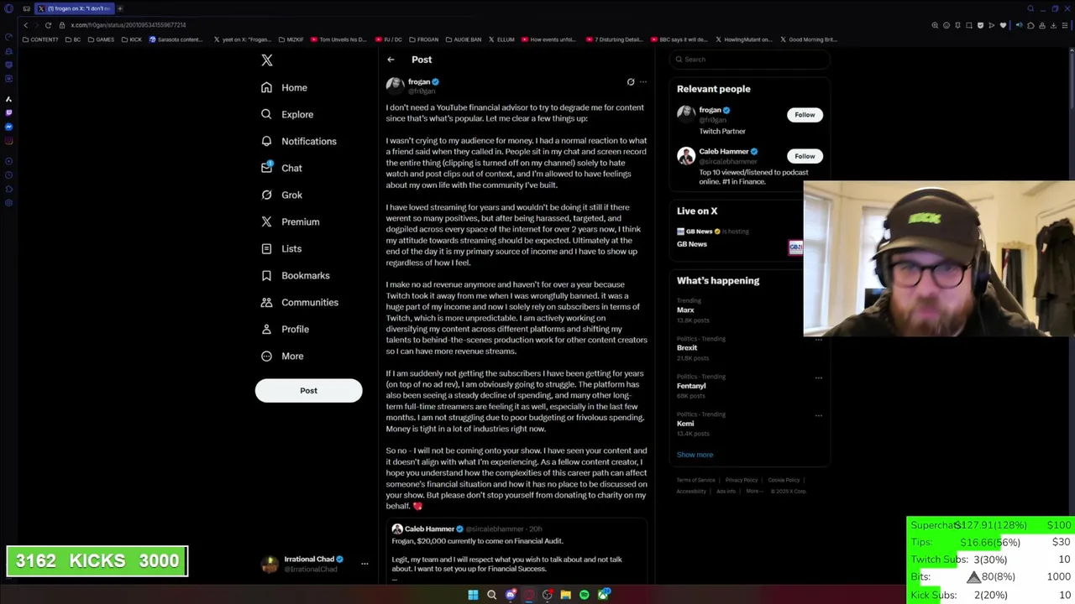Open the Cookie Policy link
The width and height of the screenshot is (1075, 604).
[x=784, y=481]
